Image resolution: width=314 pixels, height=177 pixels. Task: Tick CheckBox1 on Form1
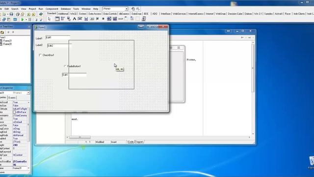[x=40, y=55]
